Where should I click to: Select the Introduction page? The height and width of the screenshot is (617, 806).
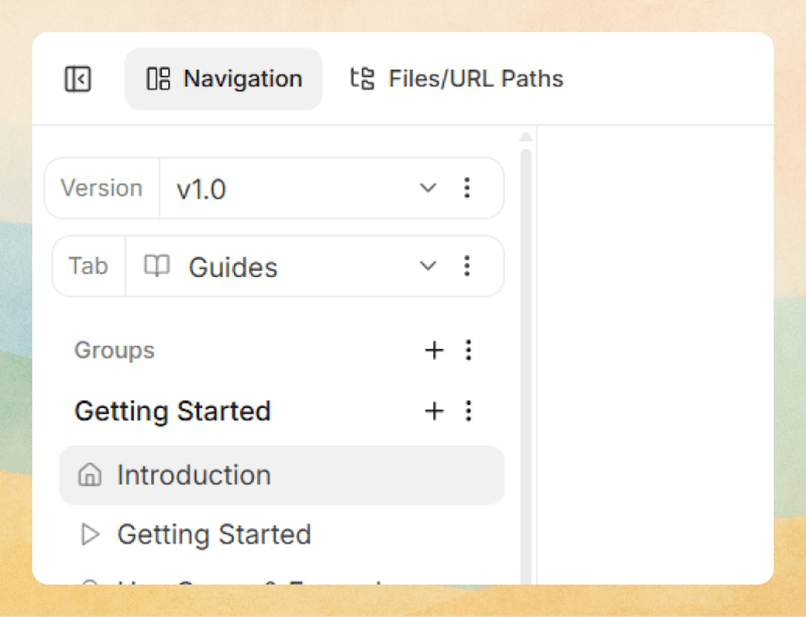tap(193, 475)
